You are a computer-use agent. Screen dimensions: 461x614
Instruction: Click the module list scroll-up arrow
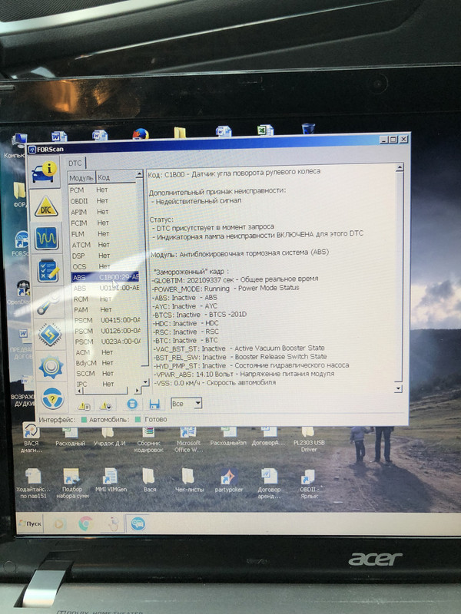(139, 174)
